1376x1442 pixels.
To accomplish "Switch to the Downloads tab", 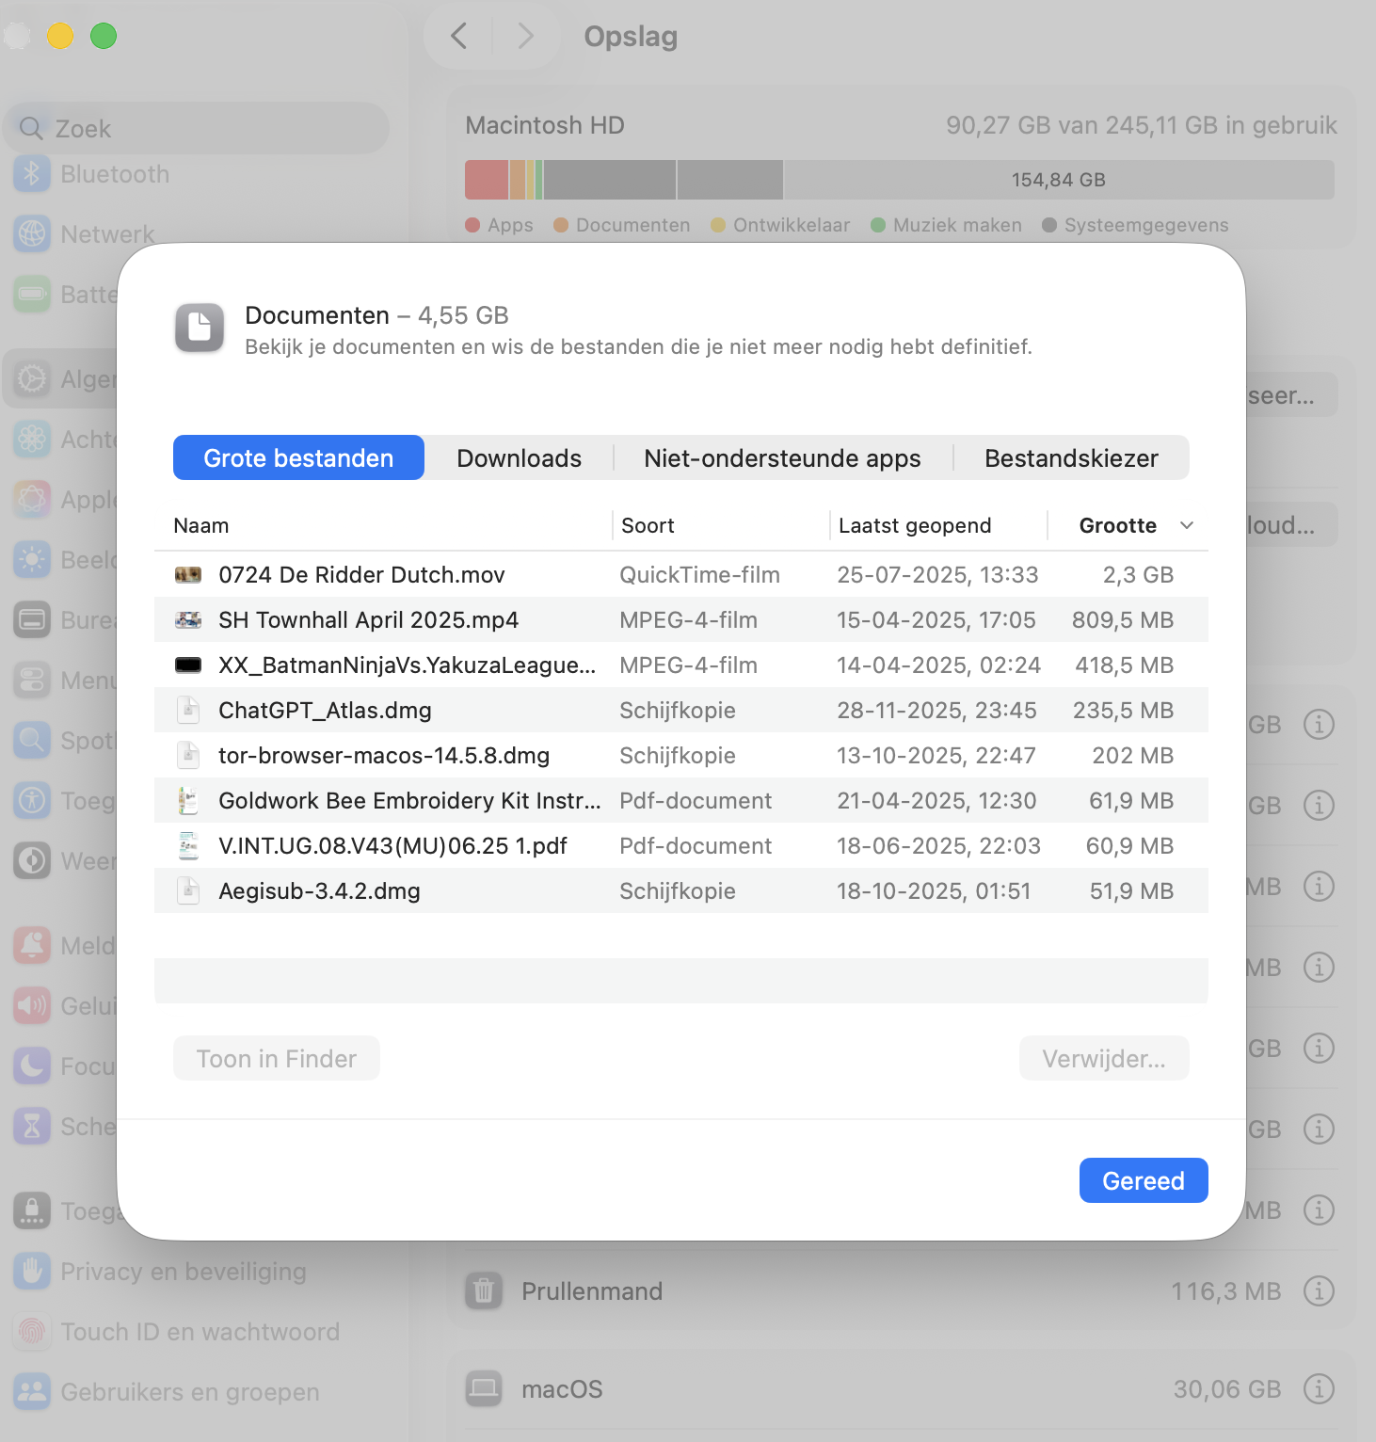I will pyautogui.click(x=519, y=457).
